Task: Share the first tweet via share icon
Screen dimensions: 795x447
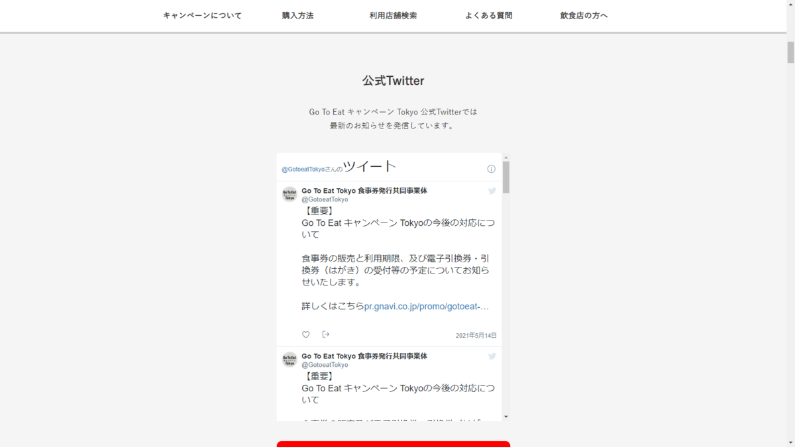Action: point(326,334)
